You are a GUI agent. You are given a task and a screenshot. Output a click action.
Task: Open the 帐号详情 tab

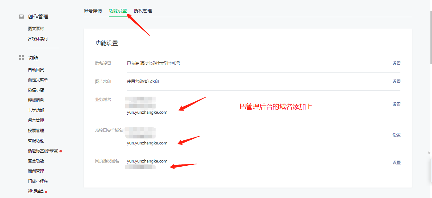pyautogui.click(x=93, y=11)
